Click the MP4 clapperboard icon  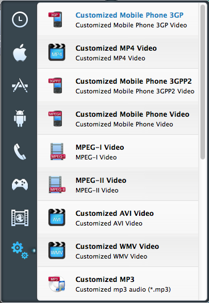pos(57,52)
